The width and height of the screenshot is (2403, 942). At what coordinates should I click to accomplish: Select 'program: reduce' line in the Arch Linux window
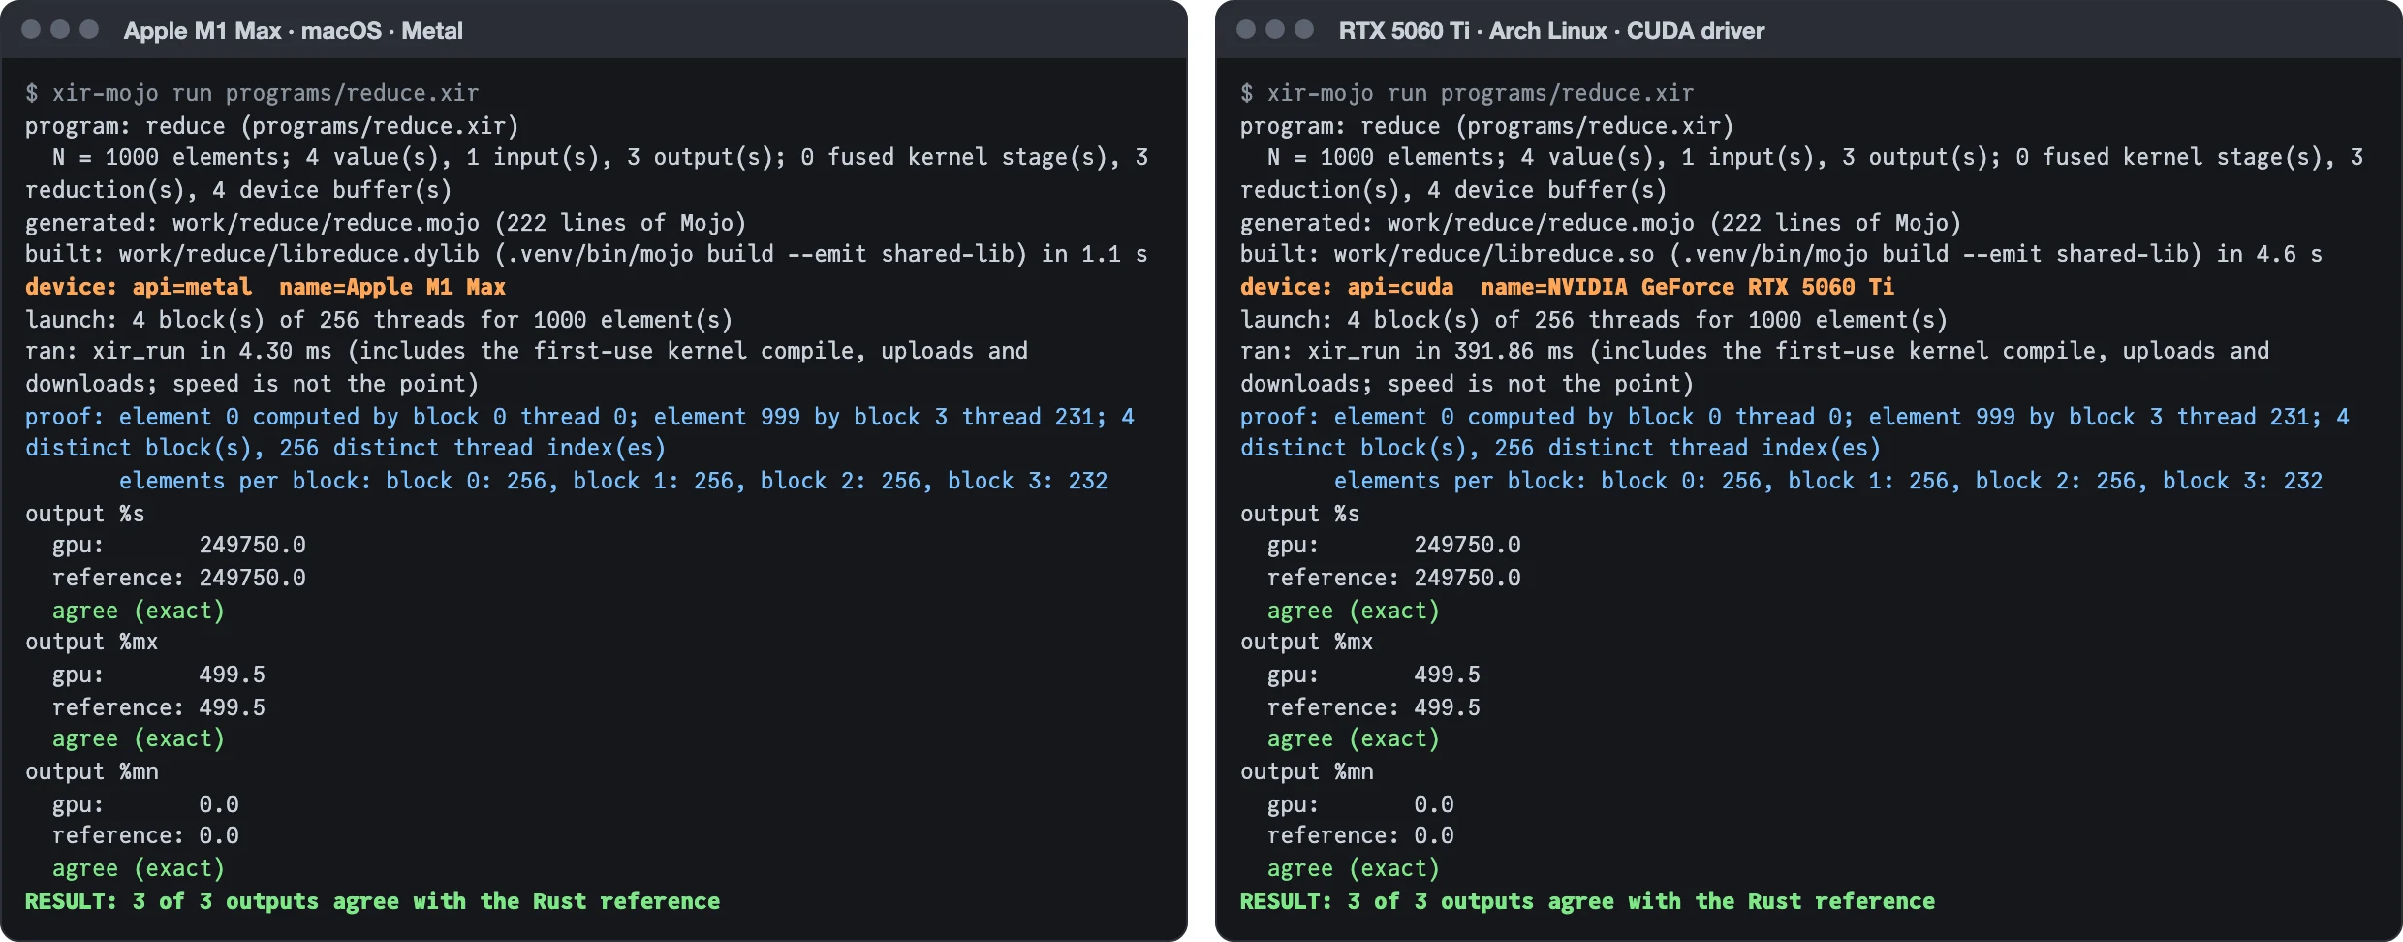(1487, 126)
